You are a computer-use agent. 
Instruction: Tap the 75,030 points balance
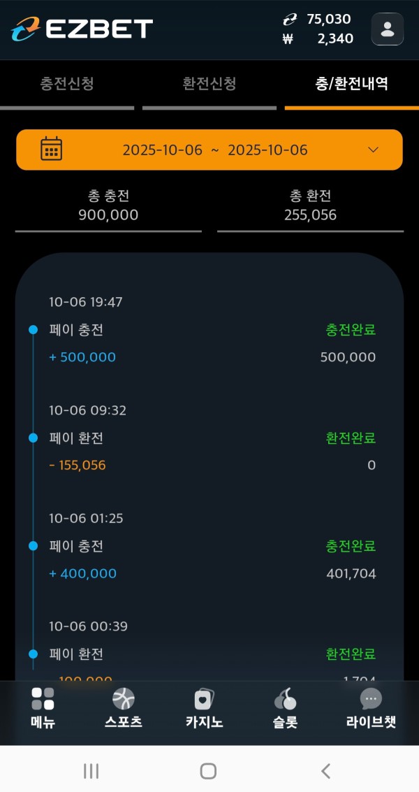[x=328, y=19]
